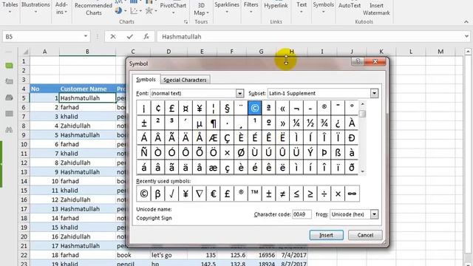
Task: Choose the pilcrow ¶ paragraph symbol
Action: pos(213,123)
